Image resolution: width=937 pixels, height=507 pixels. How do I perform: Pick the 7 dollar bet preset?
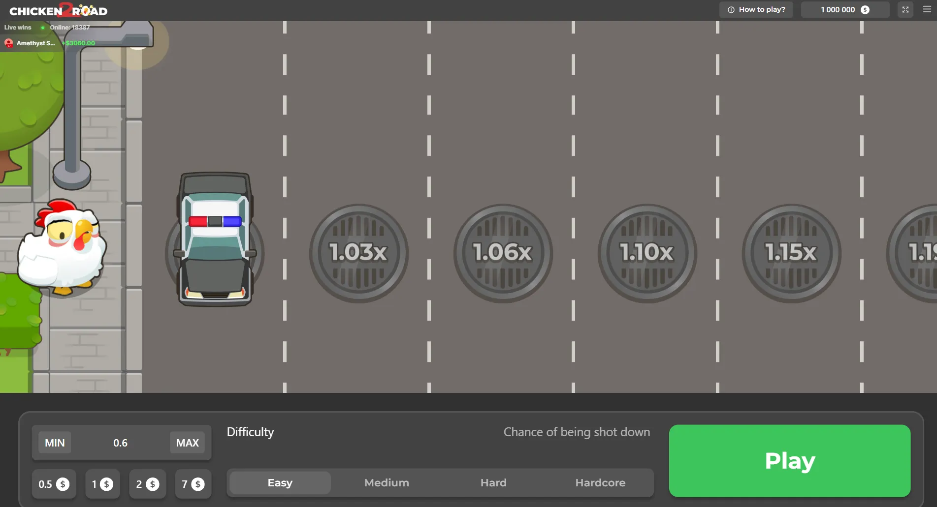193,484
